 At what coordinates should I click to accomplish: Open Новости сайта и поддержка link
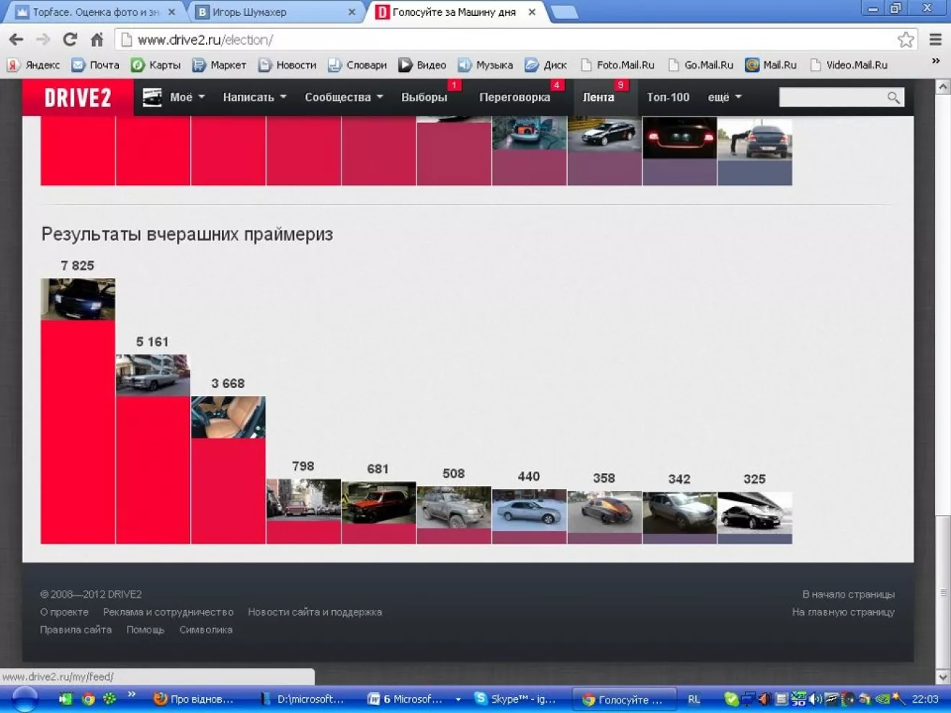point(315,612)
